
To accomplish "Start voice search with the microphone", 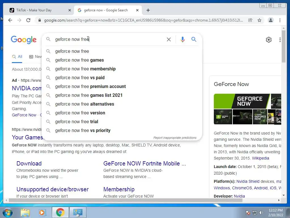I will point(183,39).
